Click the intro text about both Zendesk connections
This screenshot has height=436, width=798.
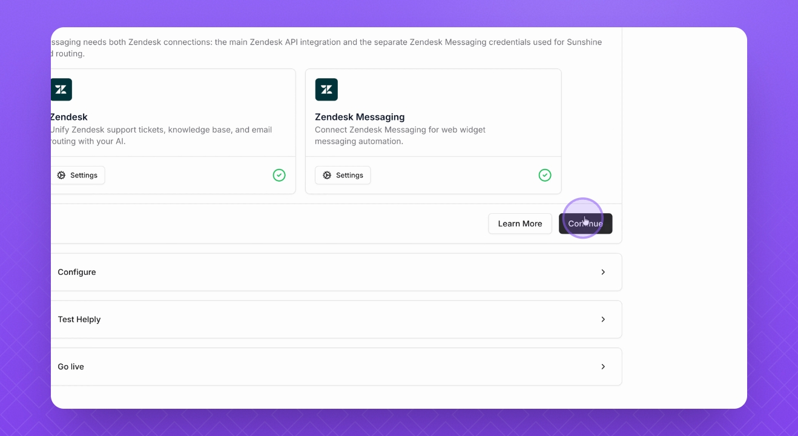[x=326, y=48]
